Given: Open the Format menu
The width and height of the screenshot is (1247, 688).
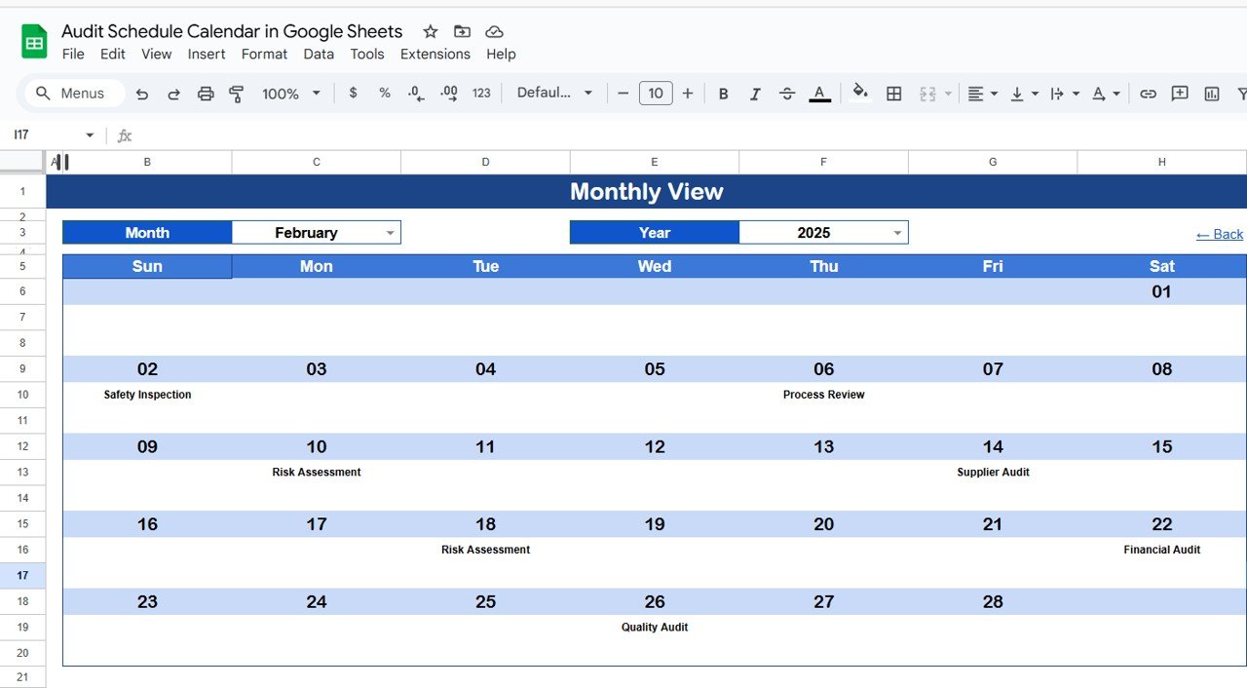Looking at the screenshot, I should [x=265, y=55].
